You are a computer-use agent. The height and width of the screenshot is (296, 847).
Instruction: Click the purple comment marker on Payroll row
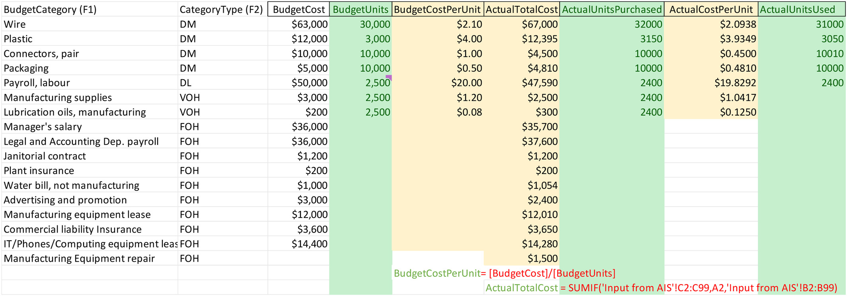point(389,77)
